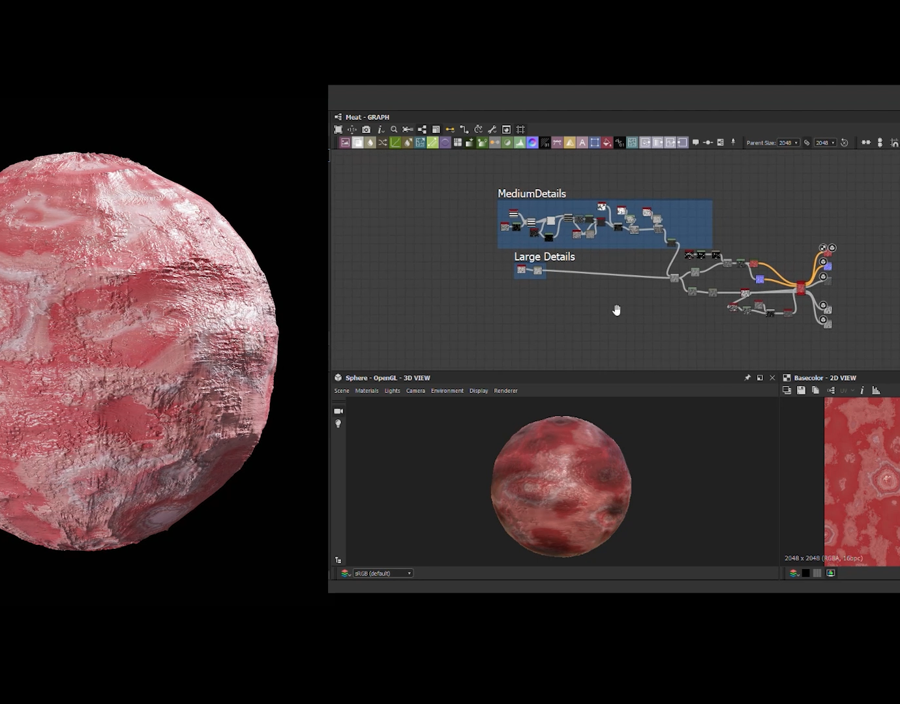The width and height of the screenshot is (900, 704).
Task: Click the camera snapshot icon in graph toolbar
Action: point(366,130)
